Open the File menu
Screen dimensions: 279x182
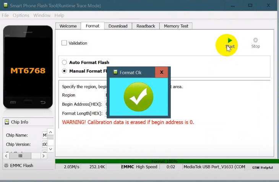[5, 15]
